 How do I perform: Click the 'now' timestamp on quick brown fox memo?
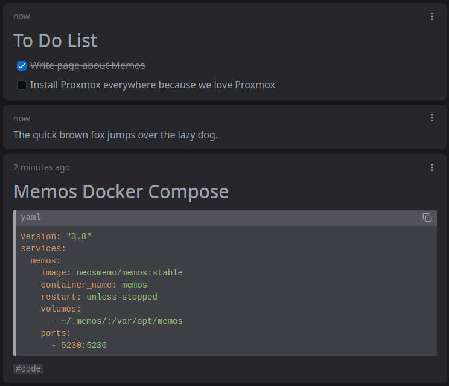point(22,118)
